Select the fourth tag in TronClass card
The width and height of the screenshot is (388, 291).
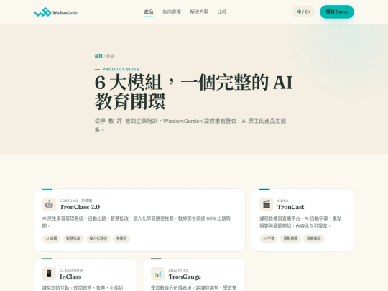point(121,239)
